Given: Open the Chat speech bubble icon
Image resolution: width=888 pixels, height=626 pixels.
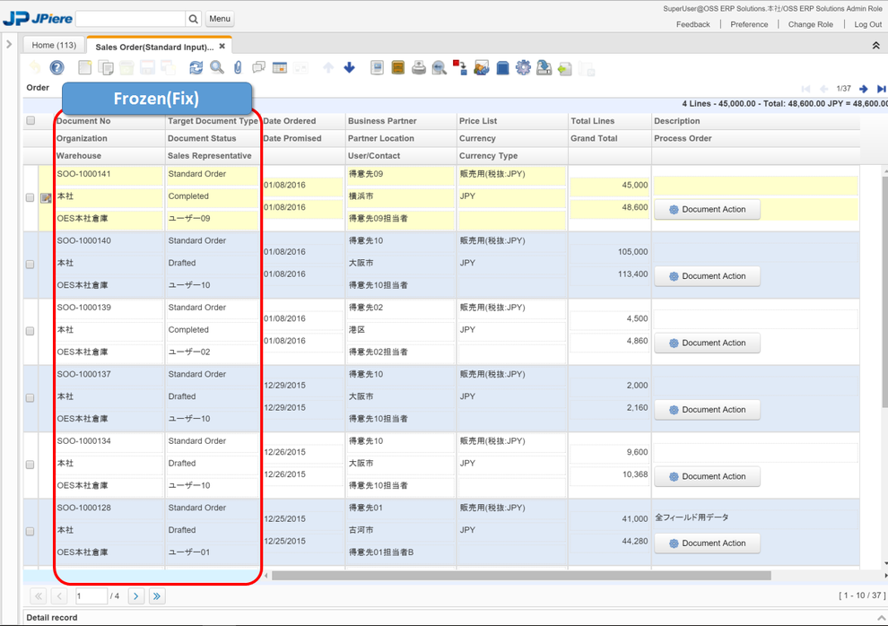Looking at the screenshot, I should click(258, 67).
